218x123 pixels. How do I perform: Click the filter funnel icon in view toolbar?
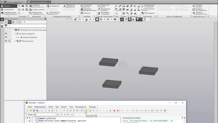click(x=138, y=19)
